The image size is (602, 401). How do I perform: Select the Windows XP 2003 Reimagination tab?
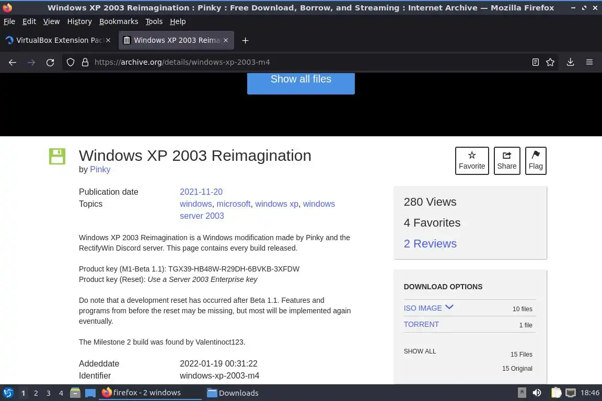(x=176, y=40)
